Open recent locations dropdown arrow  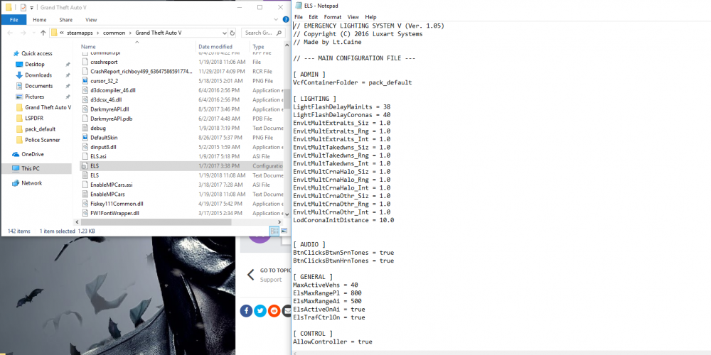(33, 33)
